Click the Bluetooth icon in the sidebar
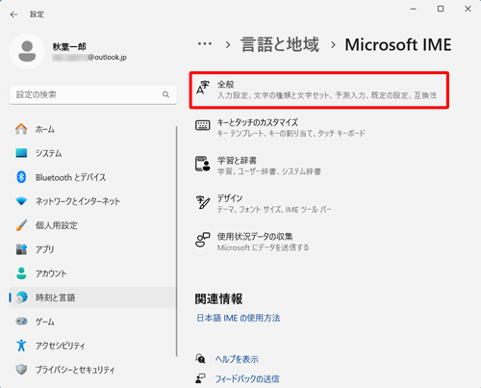The height and width of the screenshot is (388, 481). (21, 177)
